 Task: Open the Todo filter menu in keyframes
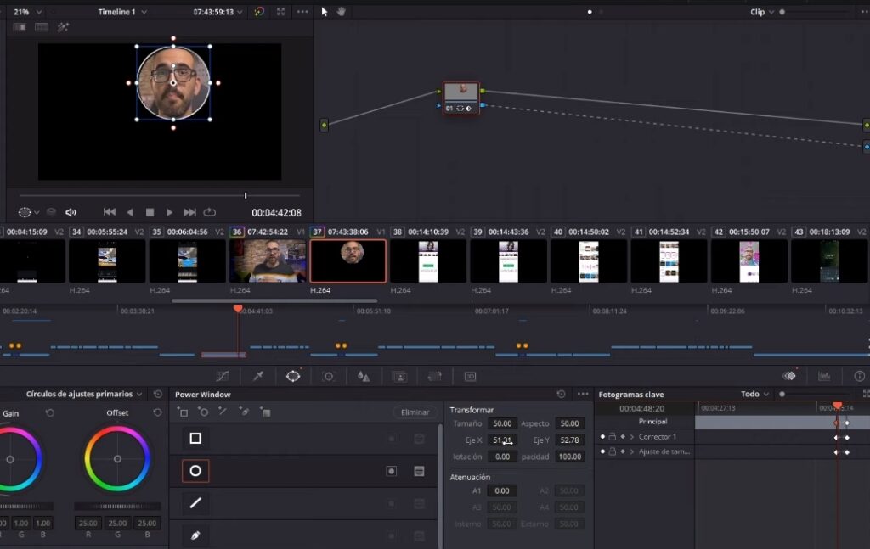754,395
